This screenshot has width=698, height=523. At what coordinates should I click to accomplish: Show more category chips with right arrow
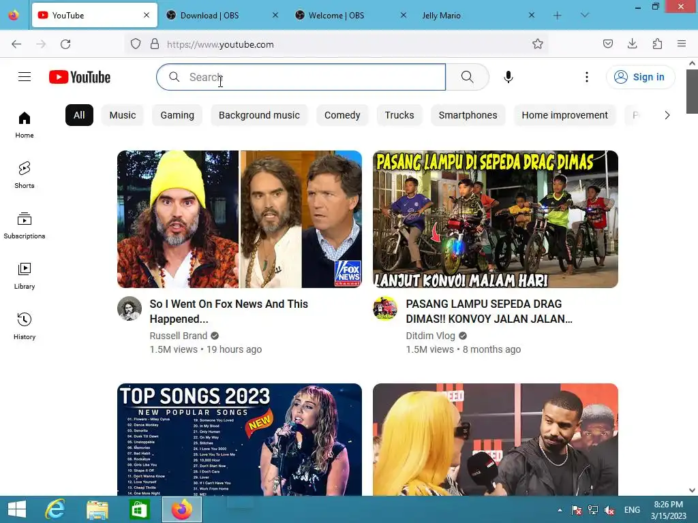coord(667,115)
